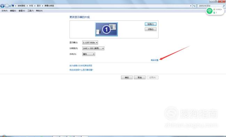226x137 pixels.
Task: Confirm with the 确定 button
Action: point(127,77)
